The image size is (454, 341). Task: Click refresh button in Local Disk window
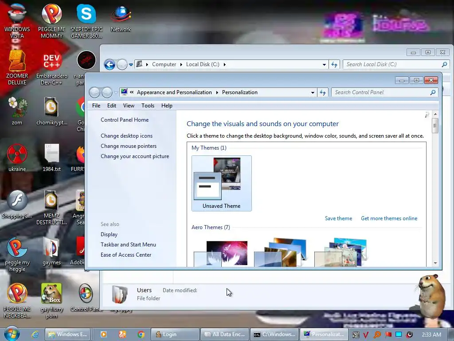(x=334, y=64)
